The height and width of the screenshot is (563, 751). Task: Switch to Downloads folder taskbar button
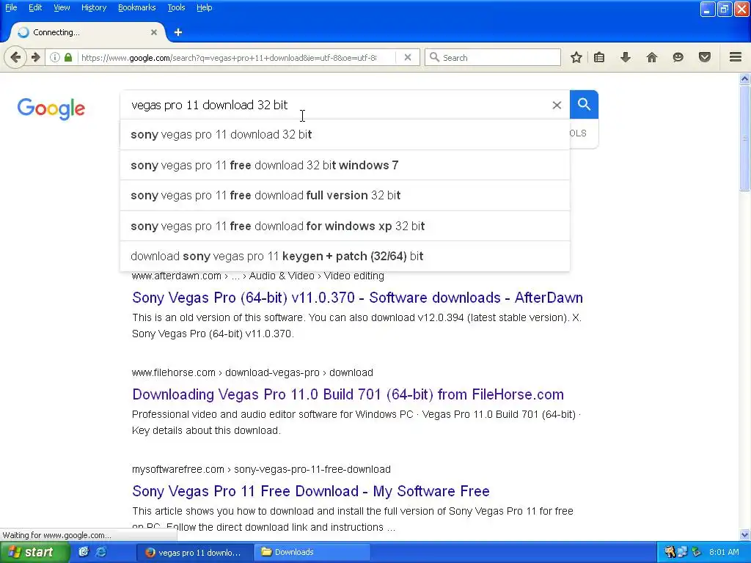pos(311,552)
